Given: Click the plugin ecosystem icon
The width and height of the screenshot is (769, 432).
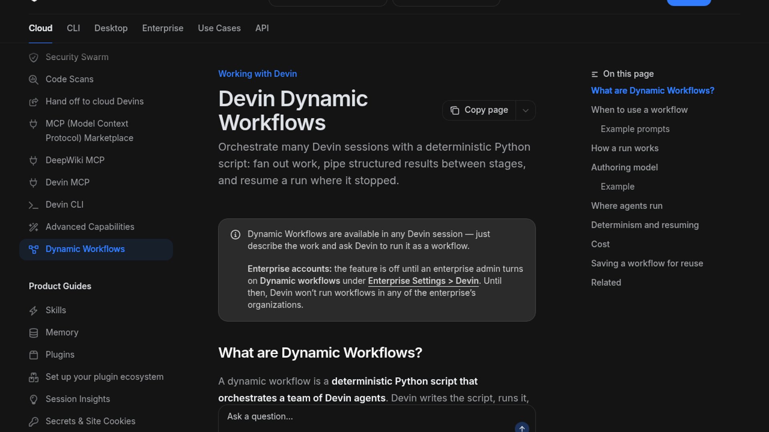Looking at the screenshot, I should 34,377.
